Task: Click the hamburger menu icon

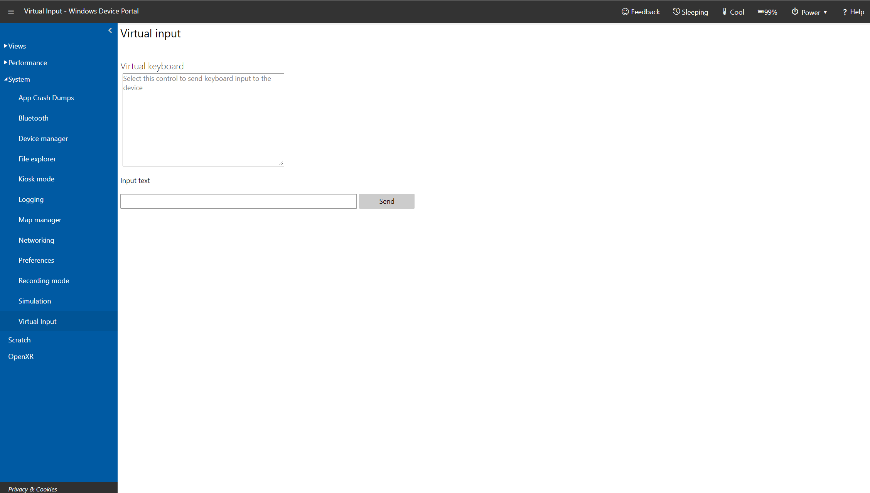Action: [11, 11]
